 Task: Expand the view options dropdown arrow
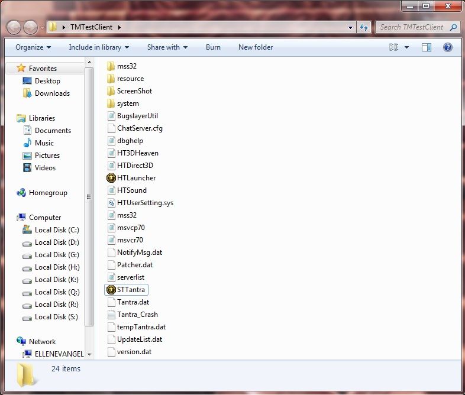(x=406, y=47)
